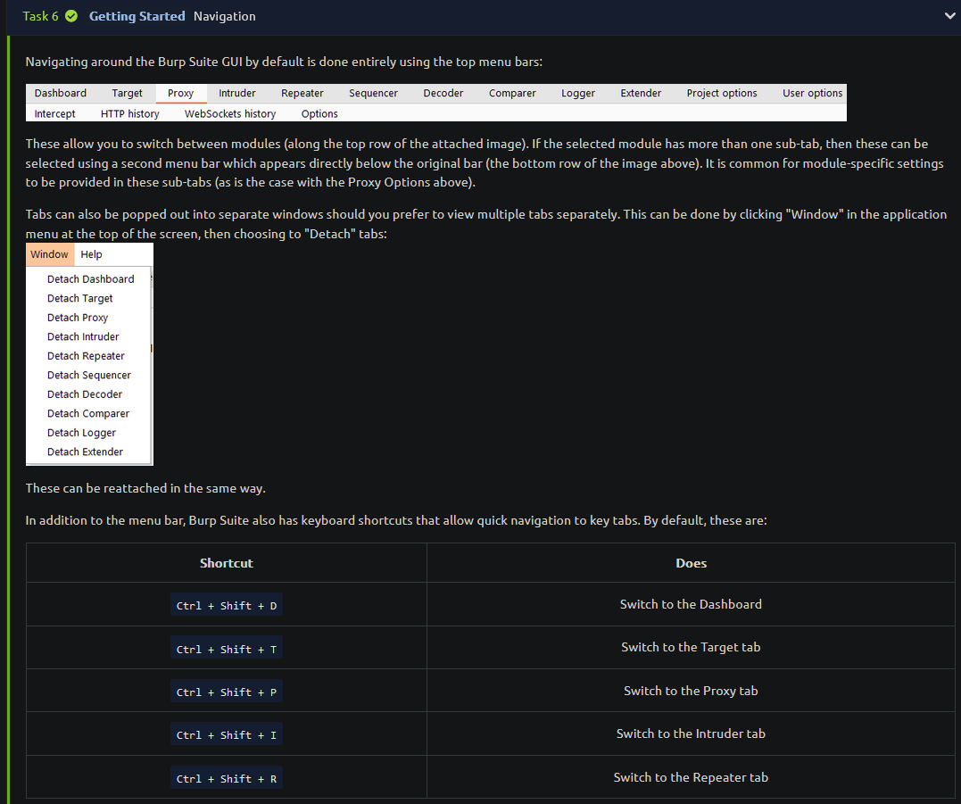Viewport: 961px width, 804px height.
Task: Click the Ctrl + Shift + T shortcut
Action: [x=226, y=649]
